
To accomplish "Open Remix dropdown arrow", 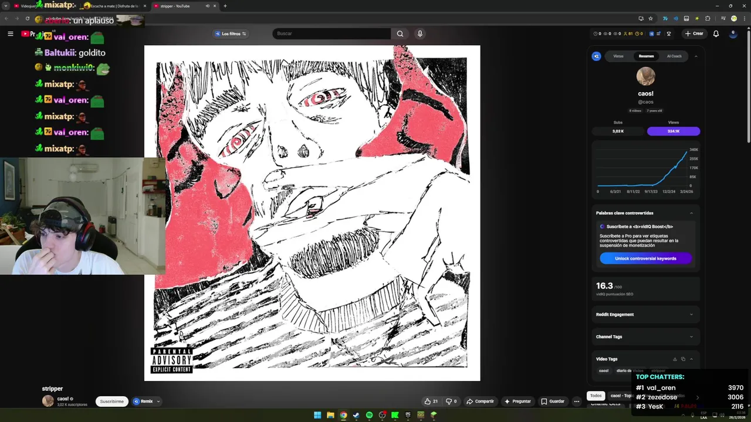I will [158, 401].
